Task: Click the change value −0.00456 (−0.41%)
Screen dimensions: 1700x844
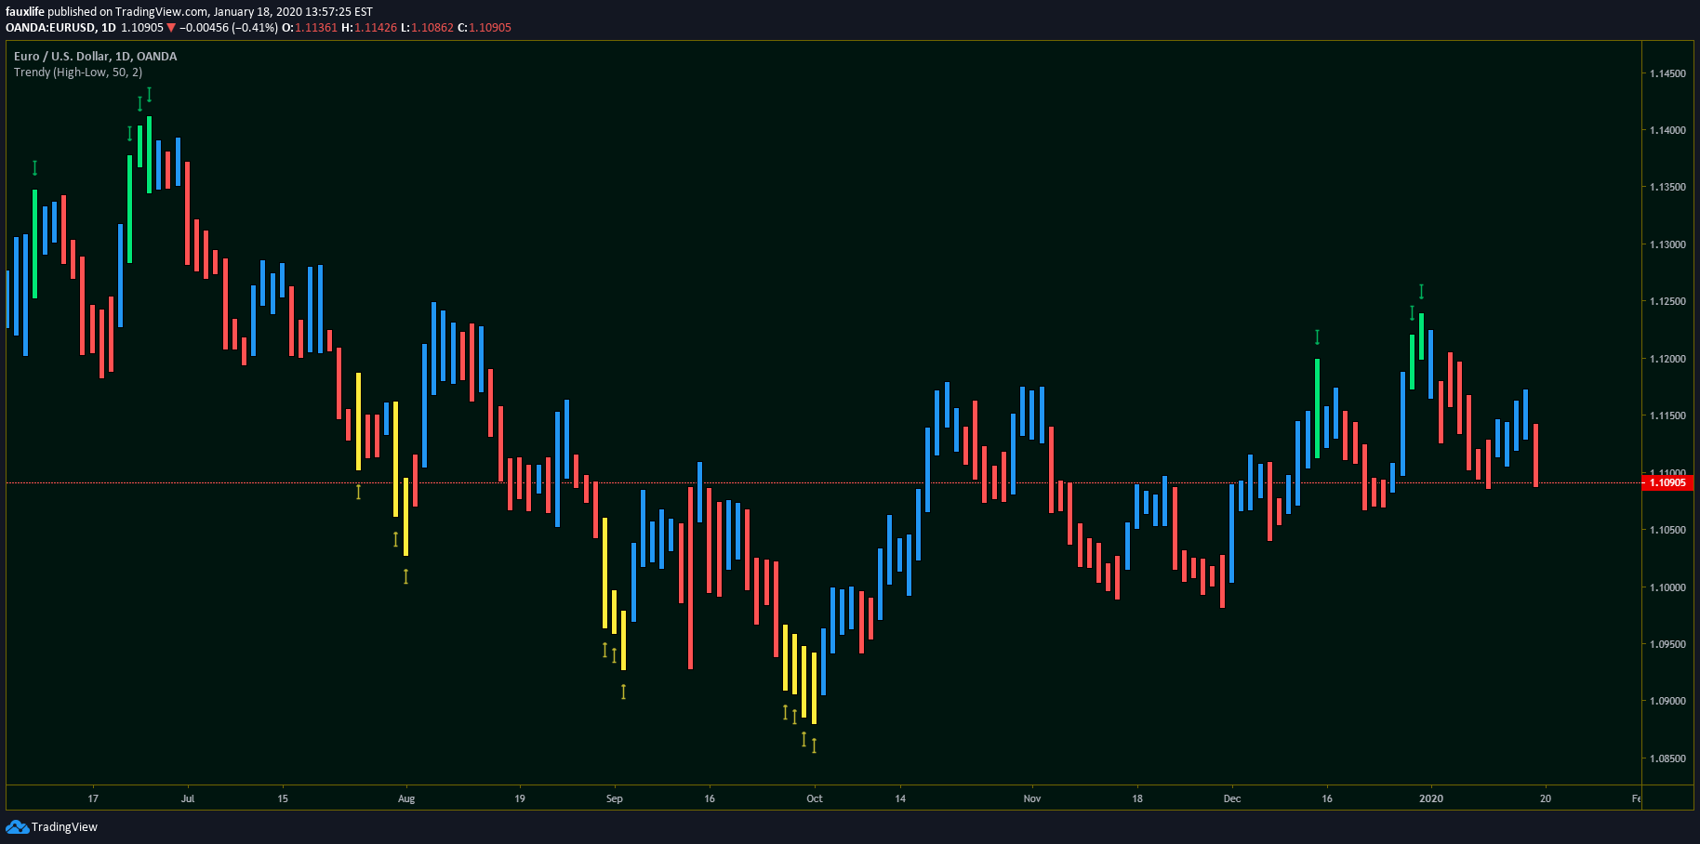Action: 228,28
